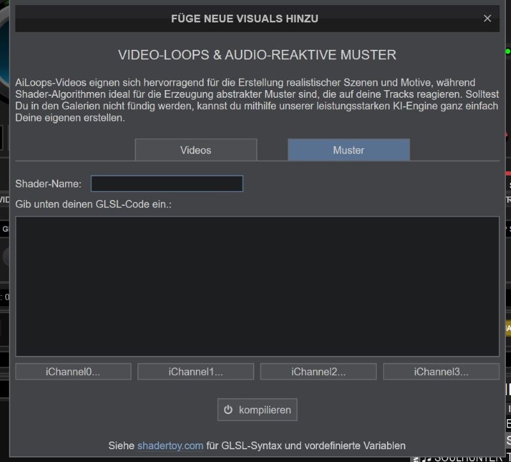Click the power icon on kompilieren

click(228, 410)
